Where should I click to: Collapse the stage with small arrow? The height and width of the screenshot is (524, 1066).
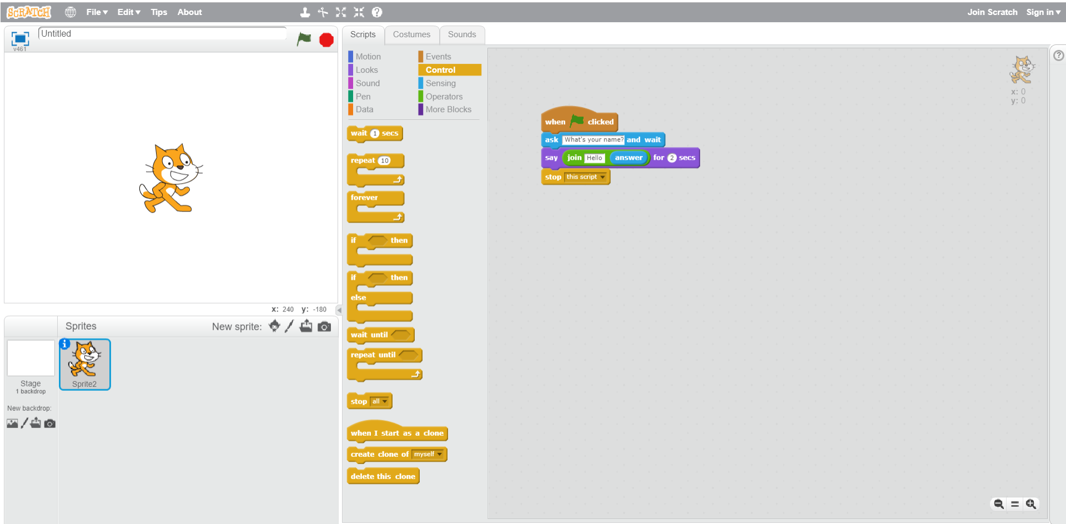(x=339, y=310)
